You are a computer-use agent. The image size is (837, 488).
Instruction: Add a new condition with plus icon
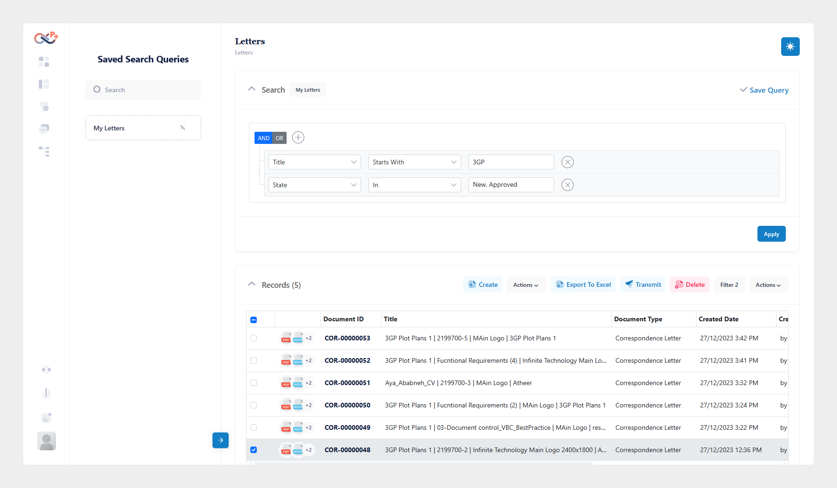pyautogui.click(x=298, y=137)
